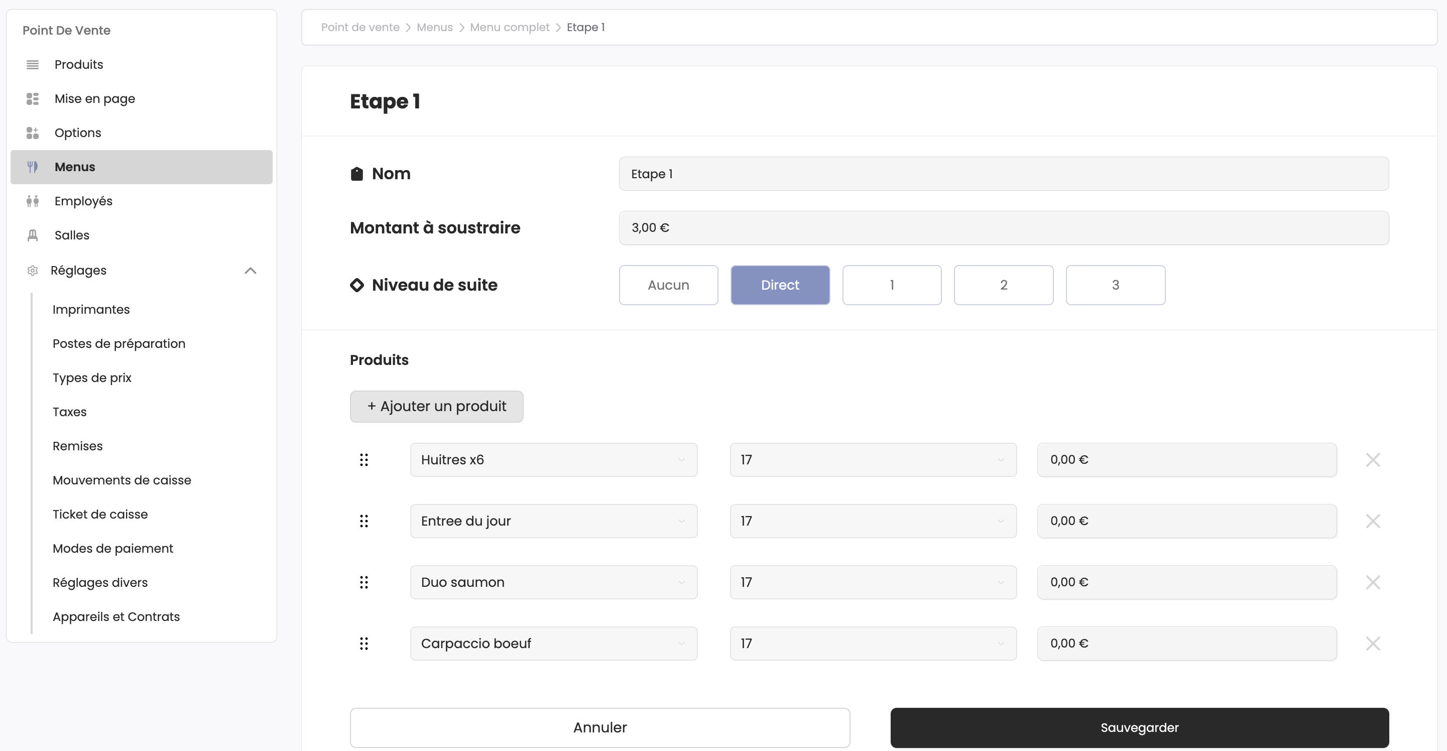The height and width of the screenshot is (751, 1447).
Task: Click the Options icon in sidebar
Action: pos(33,133)
